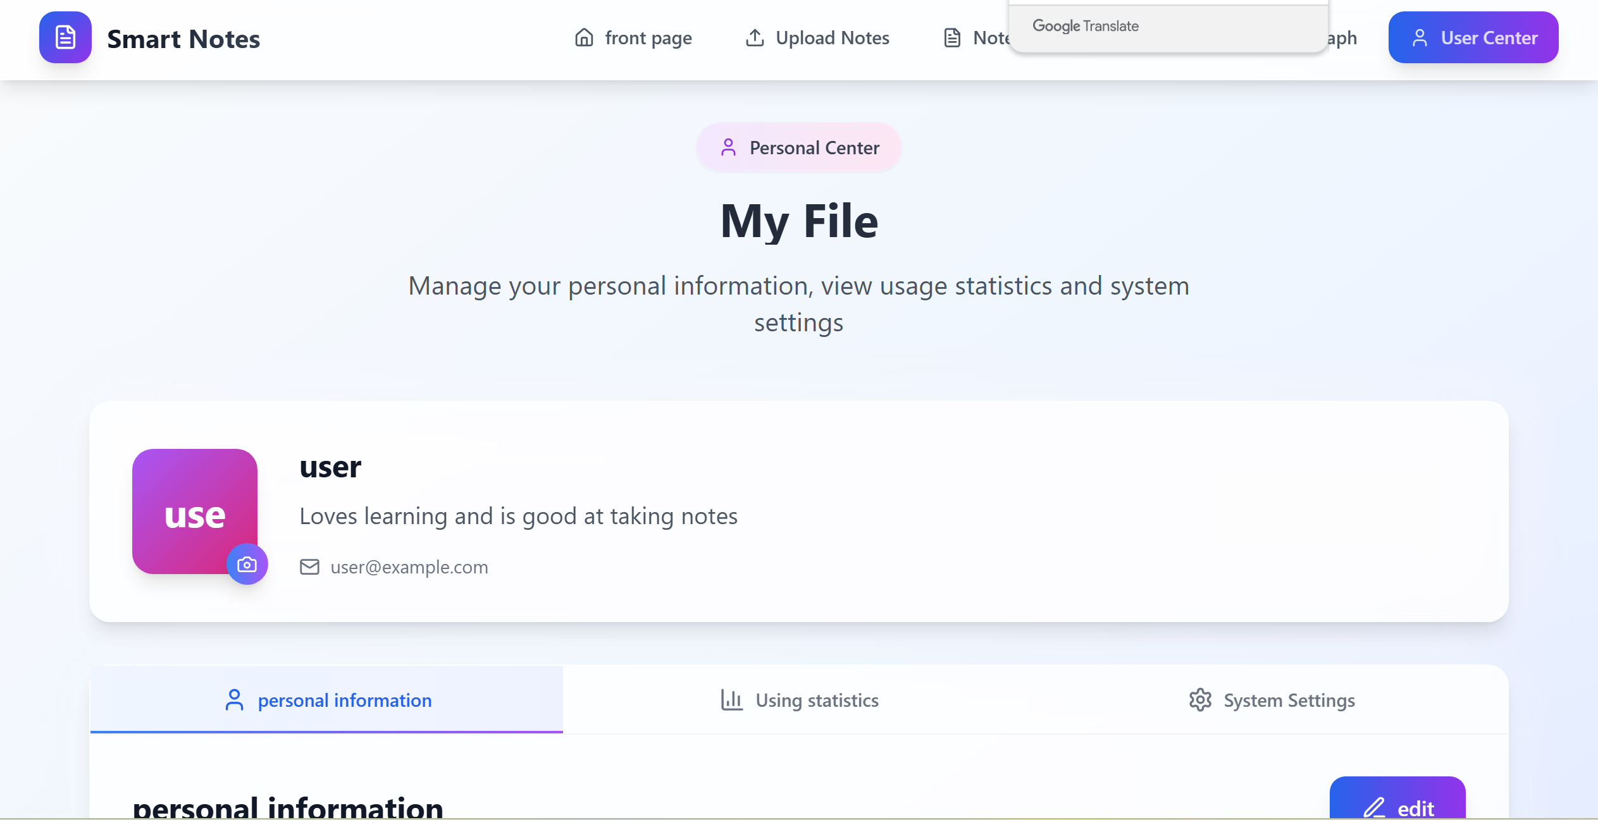Switch to the System Settings tab
1598x820 pixels.
tap(1289, 700)
